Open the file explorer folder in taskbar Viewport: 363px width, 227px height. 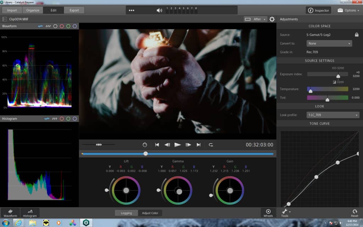[x=32, y=223]
